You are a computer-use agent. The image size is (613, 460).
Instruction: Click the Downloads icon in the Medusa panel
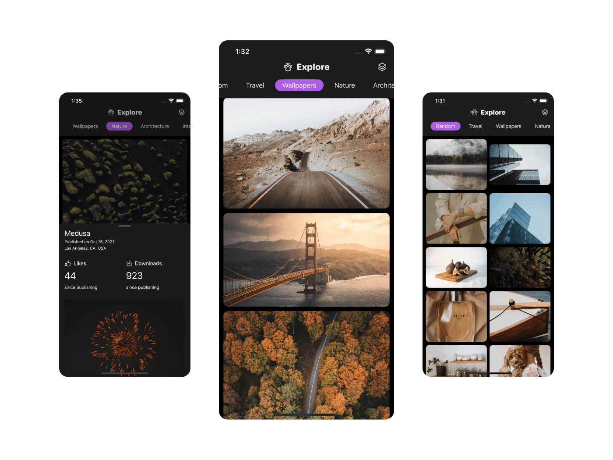click(129, 263)
